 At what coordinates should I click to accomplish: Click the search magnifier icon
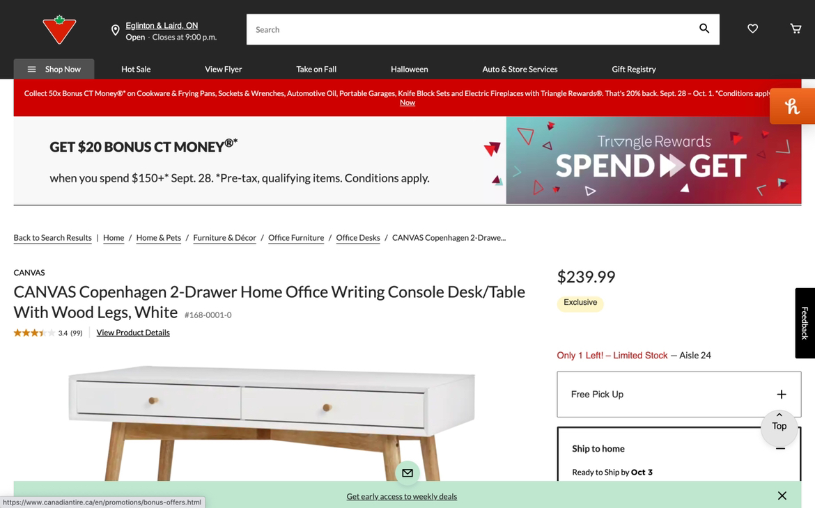704,29
